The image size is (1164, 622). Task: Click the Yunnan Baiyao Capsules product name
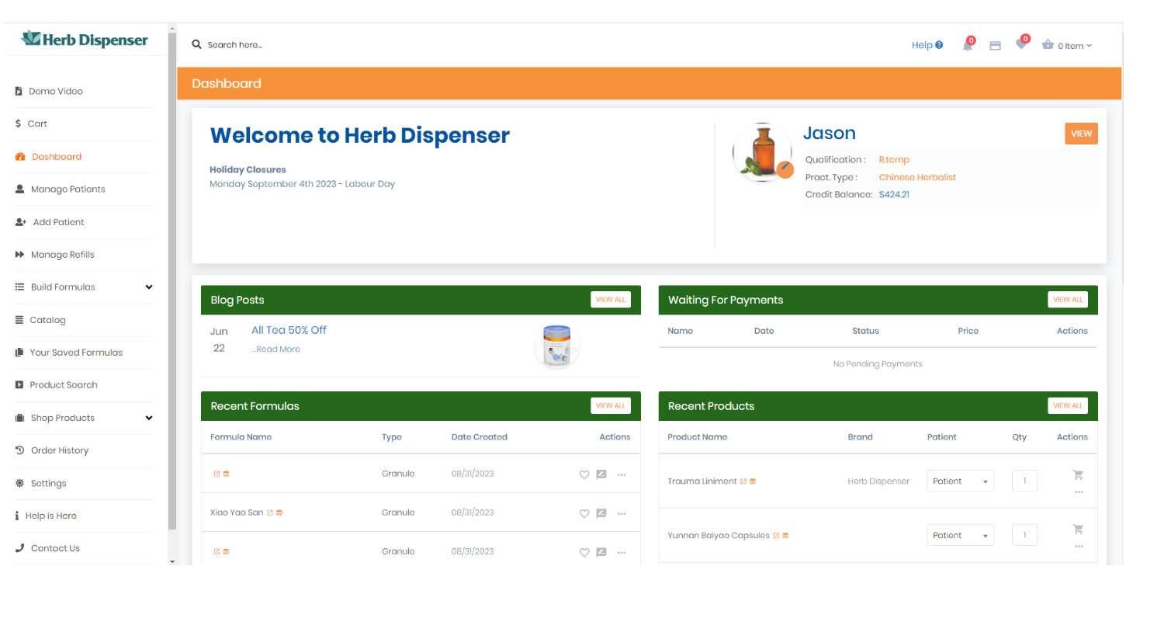click(x=719, y=536)
